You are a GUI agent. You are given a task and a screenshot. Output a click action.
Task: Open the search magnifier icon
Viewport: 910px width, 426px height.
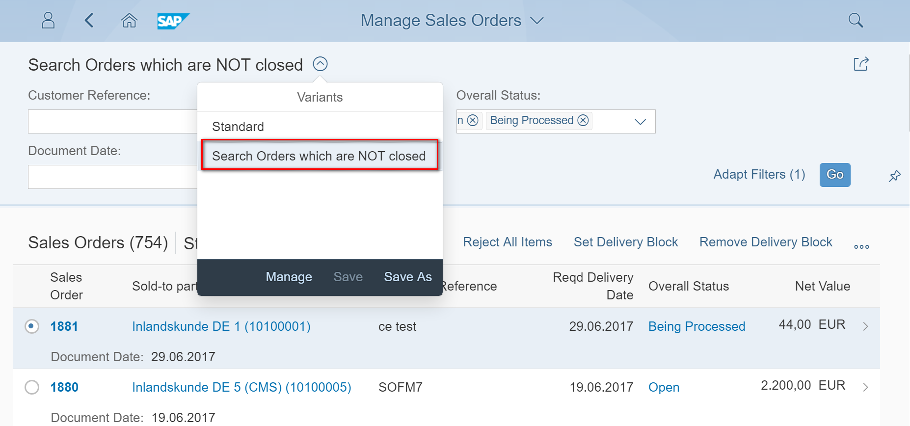(856, 21)
